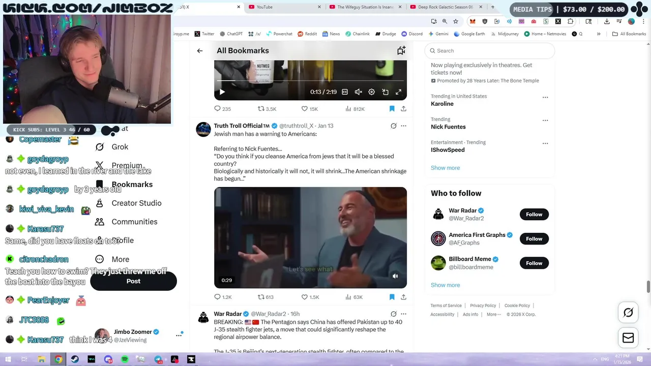Play the nutmeg video
Image resolution: width=651 pixels, height=366 pixels.
click(x=222, y=92)
